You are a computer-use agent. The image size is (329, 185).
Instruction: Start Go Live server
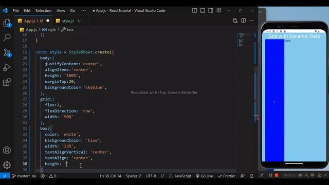coord(204,176)
